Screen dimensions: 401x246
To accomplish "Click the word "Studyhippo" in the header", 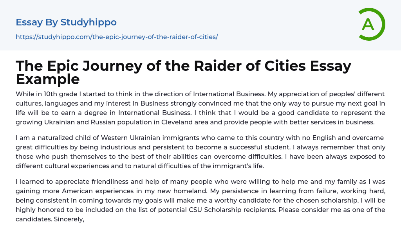I will [89, 22].
